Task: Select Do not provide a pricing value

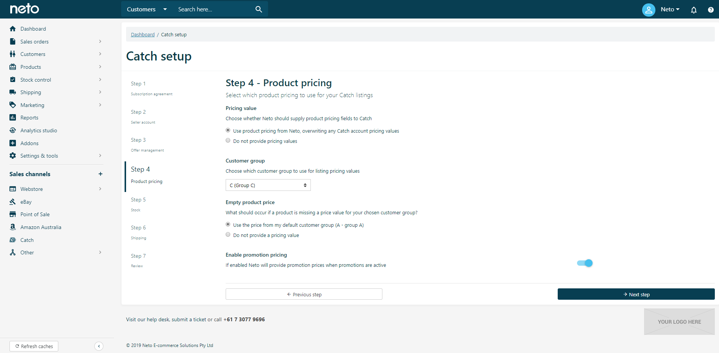Action: pyautogui.click(x=228, y=235)
